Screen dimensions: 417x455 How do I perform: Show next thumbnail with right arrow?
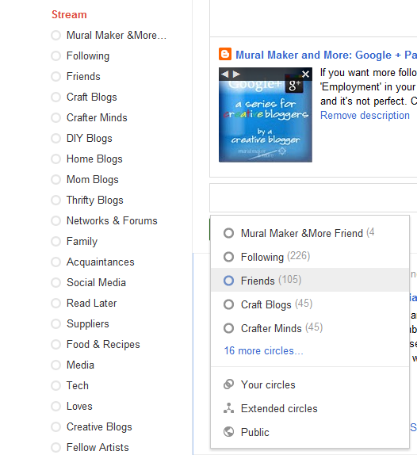click(x=236, y=75)
